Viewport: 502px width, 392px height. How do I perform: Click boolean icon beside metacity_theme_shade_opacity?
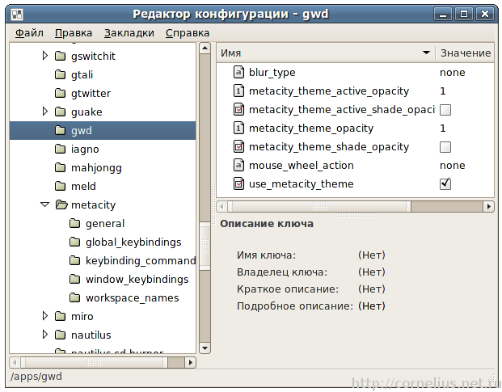(x=238, y=146)
